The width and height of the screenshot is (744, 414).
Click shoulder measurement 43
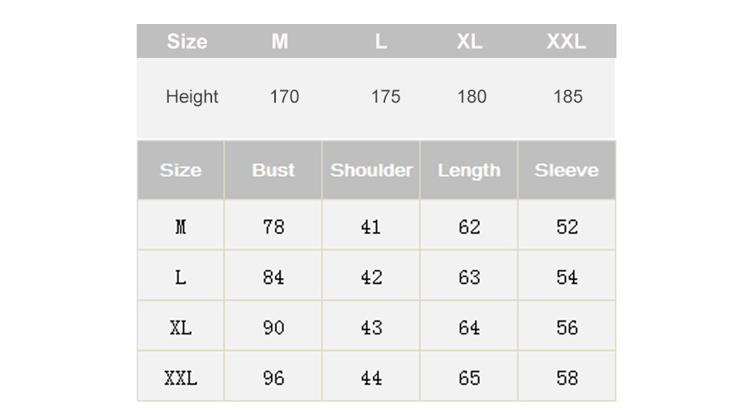[x=371, y=328]
